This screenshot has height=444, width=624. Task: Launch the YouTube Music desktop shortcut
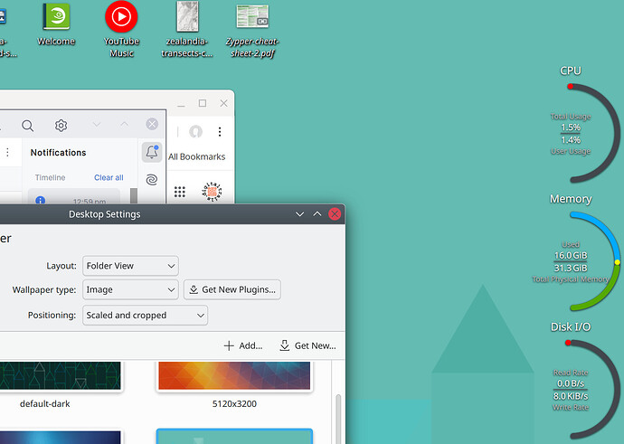(121, 29)
